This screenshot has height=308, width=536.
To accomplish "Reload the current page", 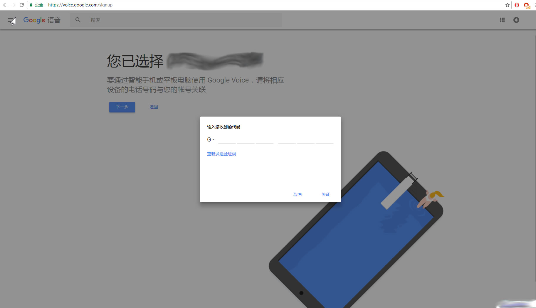I will [x=22, y=5].
